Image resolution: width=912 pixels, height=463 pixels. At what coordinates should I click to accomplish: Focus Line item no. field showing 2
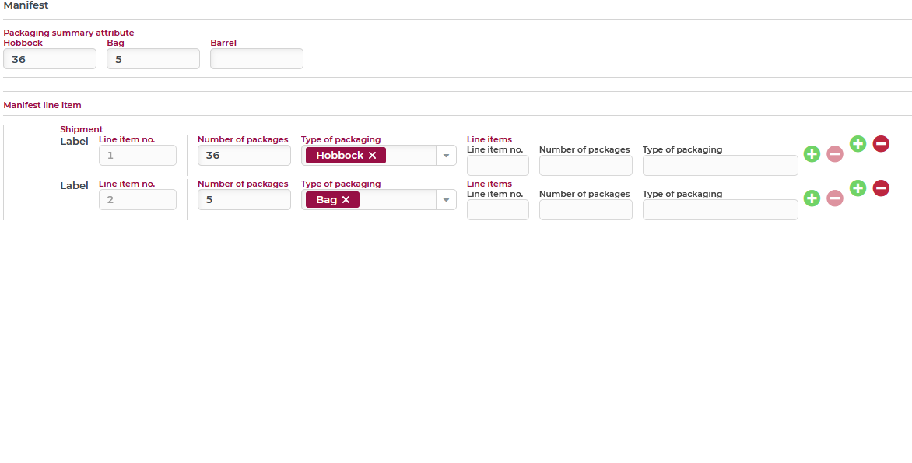pos(137,199)
